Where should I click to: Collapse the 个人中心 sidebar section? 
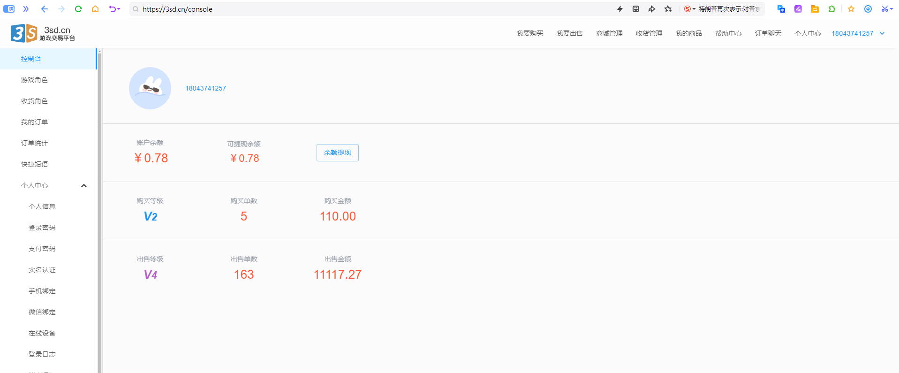coord(84,186)
